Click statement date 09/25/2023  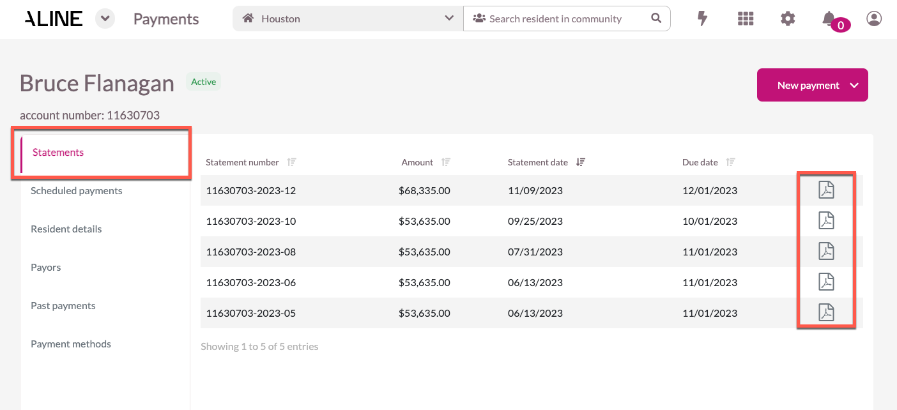point(535,221)
